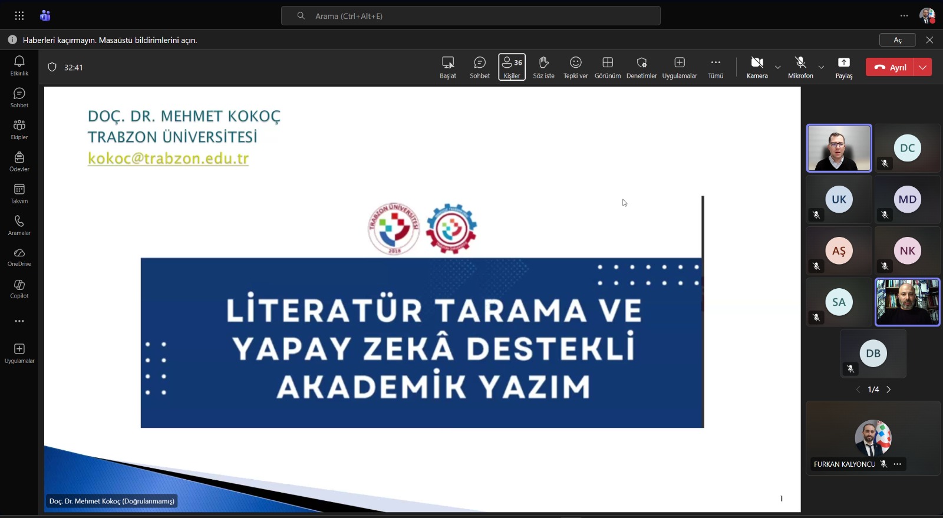Leave the meeting with Ayrıl button

(890, 67)
